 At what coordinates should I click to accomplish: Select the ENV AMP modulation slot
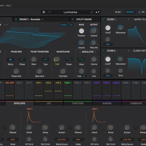(x=9, y=90)
